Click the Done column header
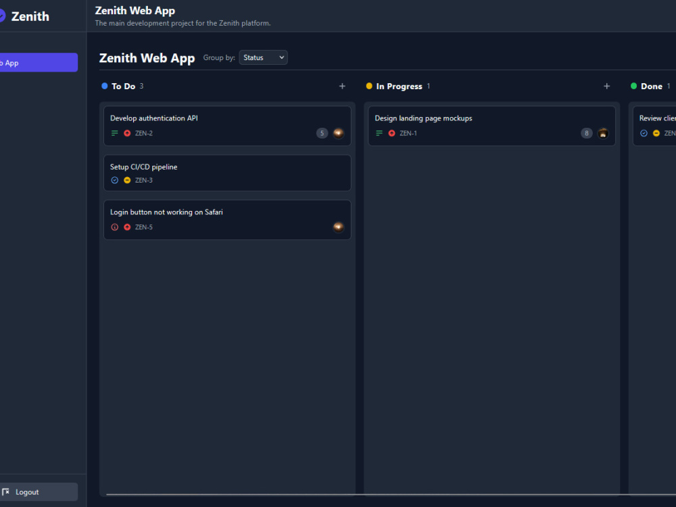This screenshot has width=676, height=507. 652,87
